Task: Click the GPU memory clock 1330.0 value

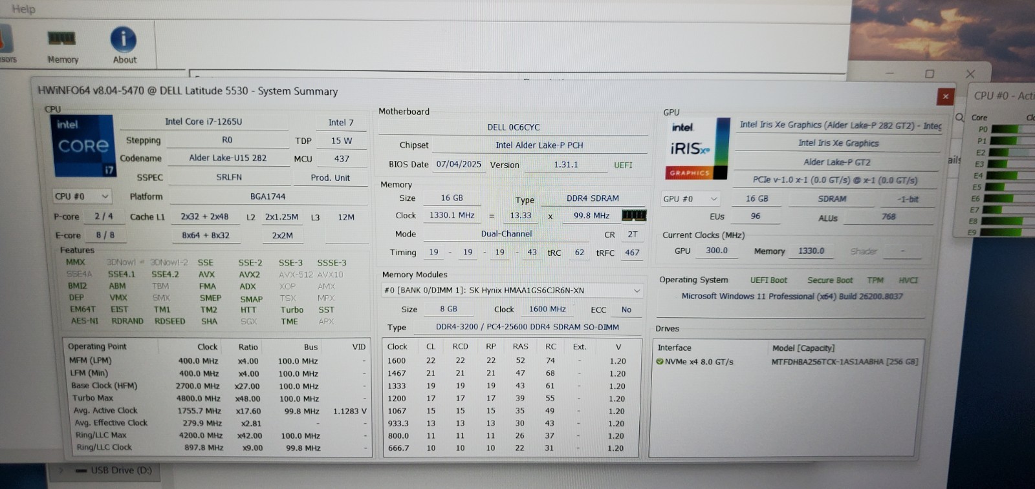Action: pyautogui.click(x=811, y=251)
